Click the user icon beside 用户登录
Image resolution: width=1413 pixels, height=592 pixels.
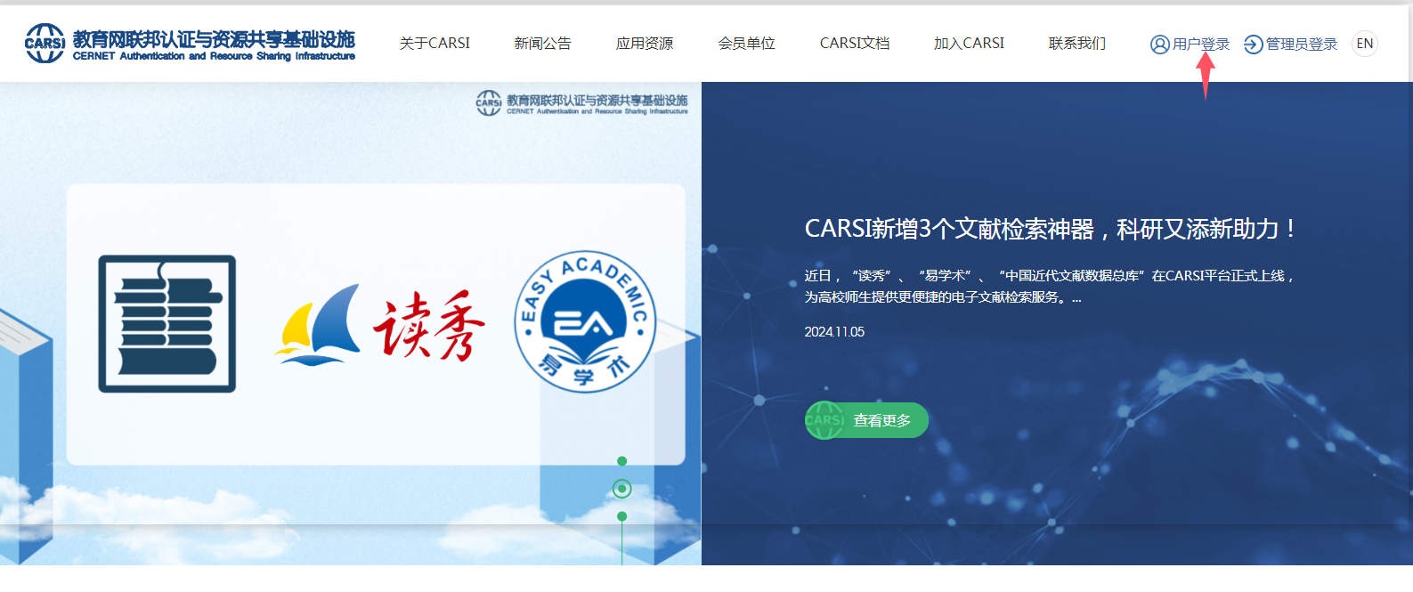pos(1159,45)
